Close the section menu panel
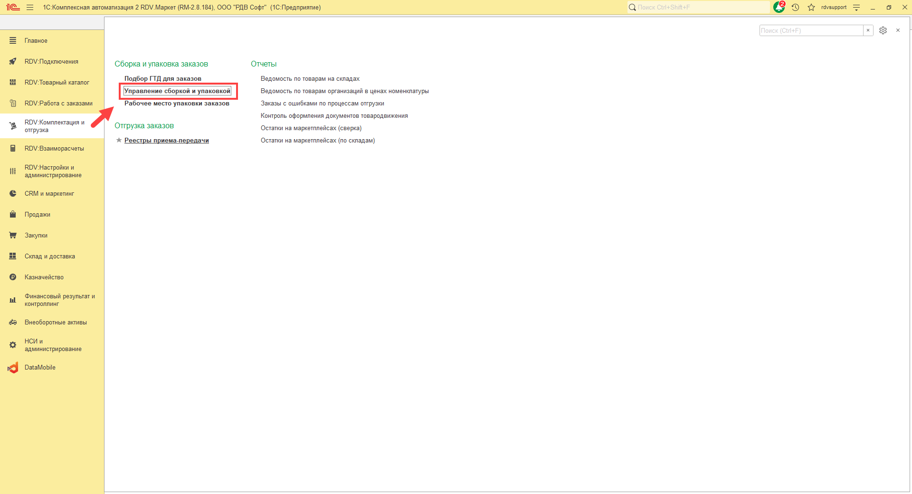Screen dimensions: 912x494 tap(898, 30)
